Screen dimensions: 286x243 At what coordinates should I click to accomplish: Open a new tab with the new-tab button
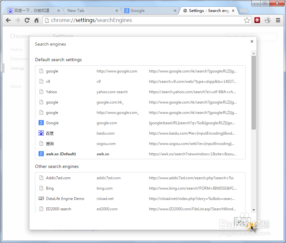244,11
